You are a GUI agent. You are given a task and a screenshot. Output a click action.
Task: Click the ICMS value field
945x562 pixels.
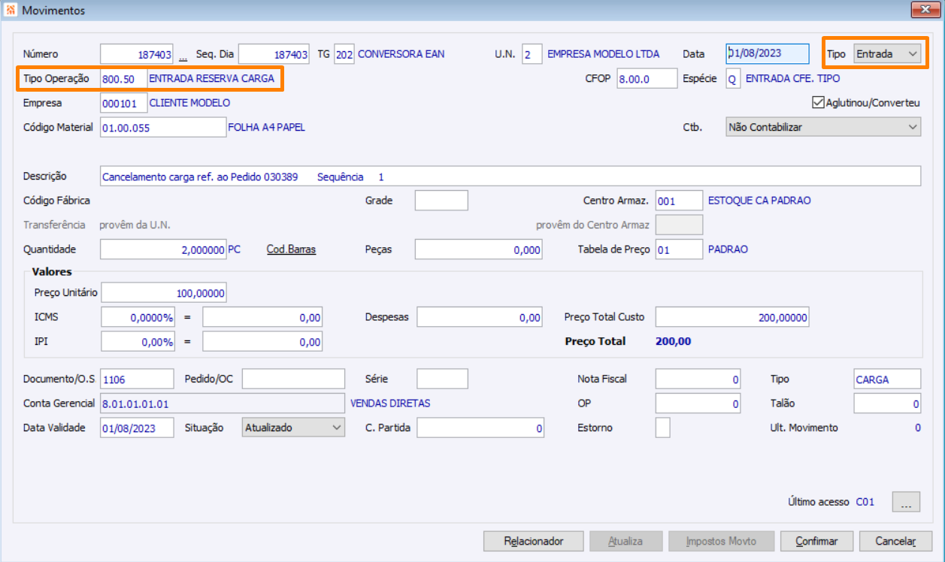[x=262, y=317]
